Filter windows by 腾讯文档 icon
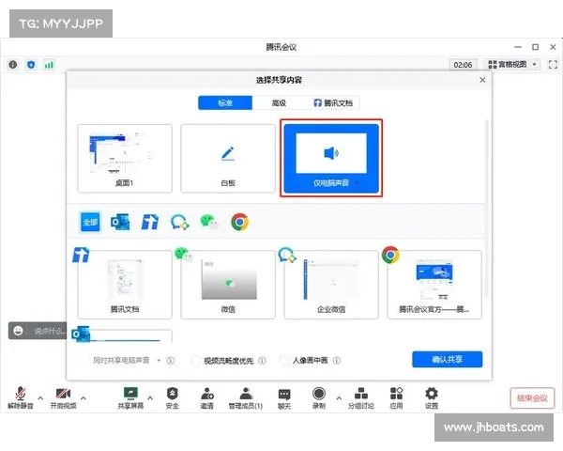This screenshot has width=563, height=451. click(x=150, y=222)
